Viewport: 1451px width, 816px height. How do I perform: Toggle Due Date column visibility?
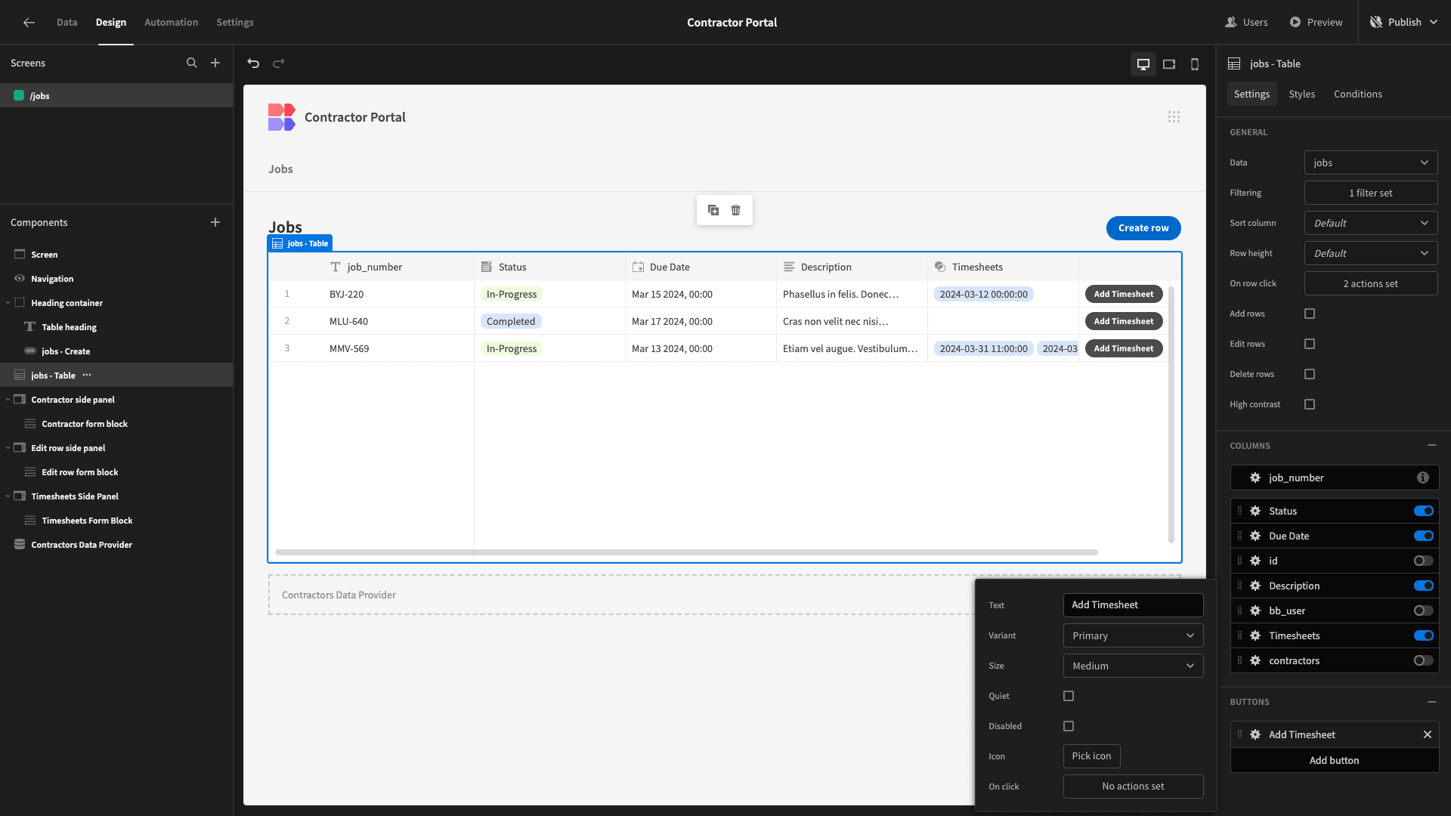1424,536
